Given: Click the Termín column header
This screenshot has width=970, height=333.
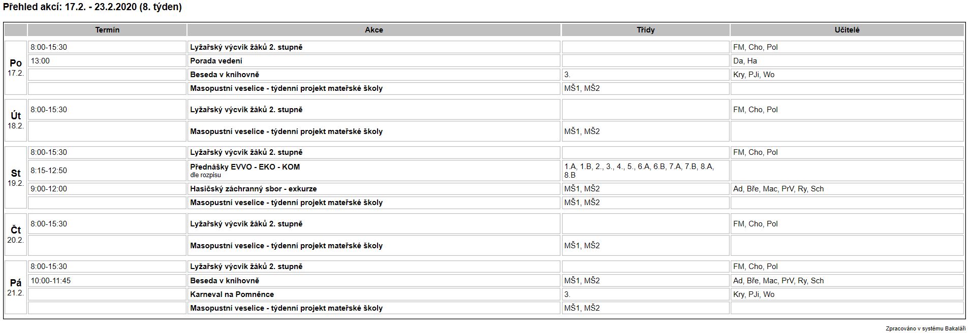Looking at the screenshot, I should point(107,30).
